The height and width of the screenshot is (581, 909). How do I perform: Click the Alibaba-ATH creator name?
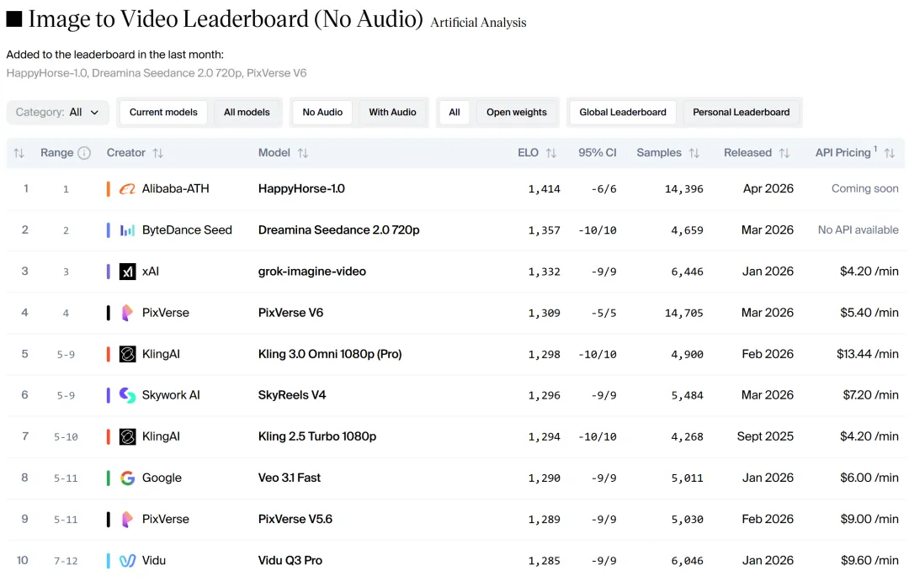tap(176, 189)
